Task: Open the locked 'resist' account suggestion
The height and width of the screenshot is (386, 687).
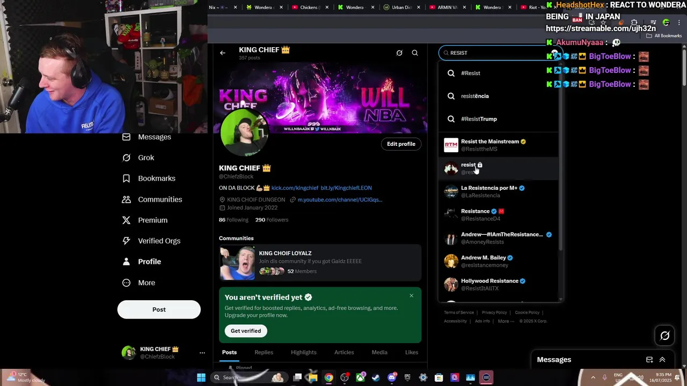Action: 499,168
